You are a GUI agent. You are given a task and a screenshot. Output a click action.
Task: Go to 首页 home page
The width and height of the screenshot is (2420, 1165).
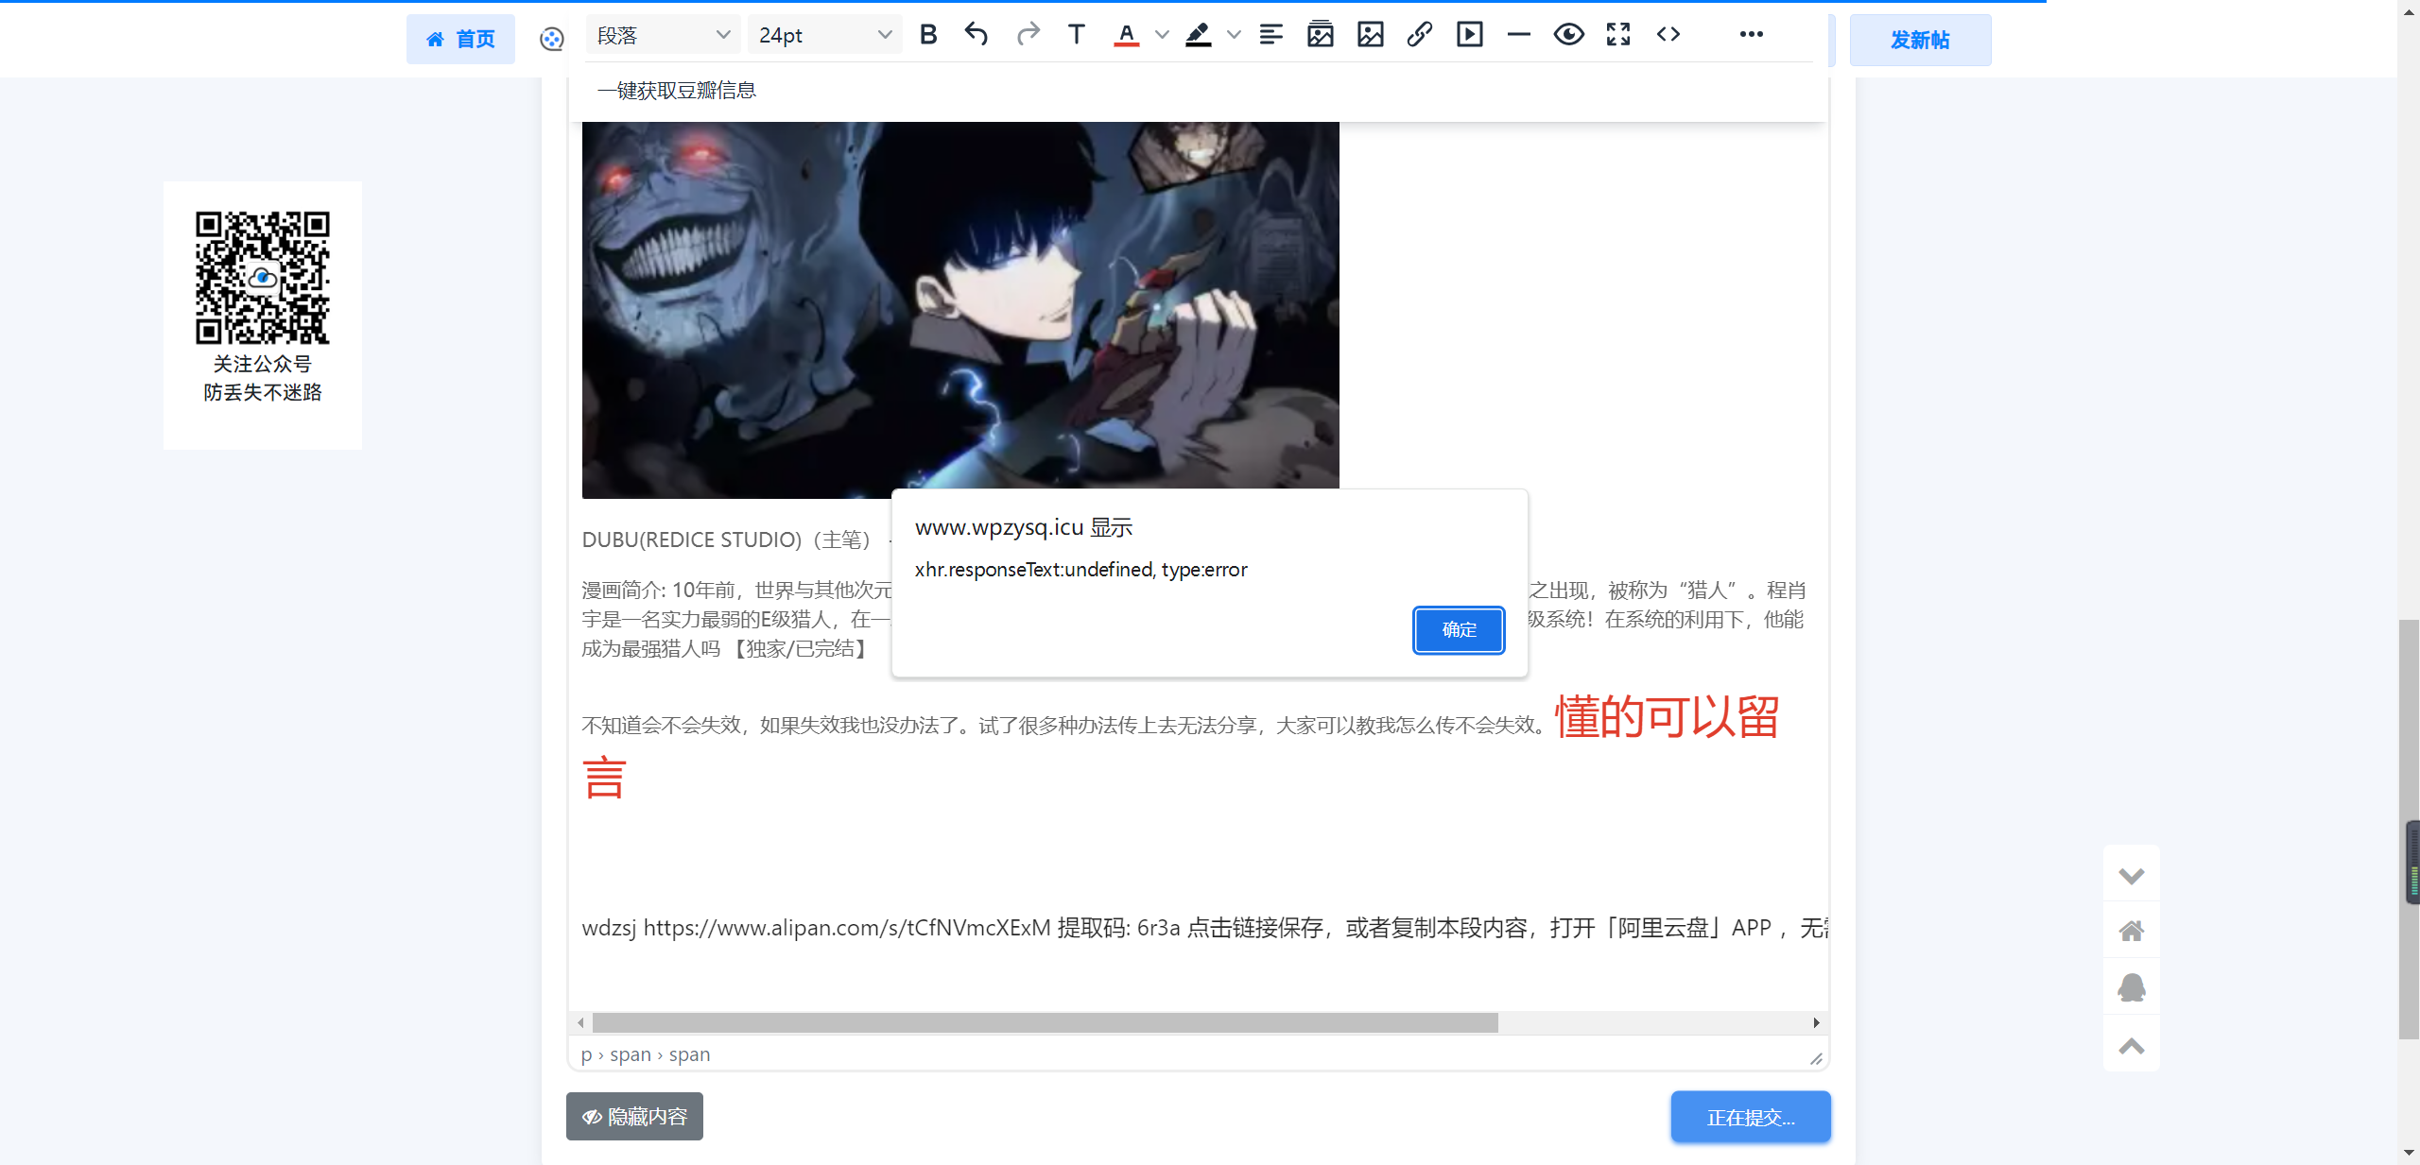(460, 39)
